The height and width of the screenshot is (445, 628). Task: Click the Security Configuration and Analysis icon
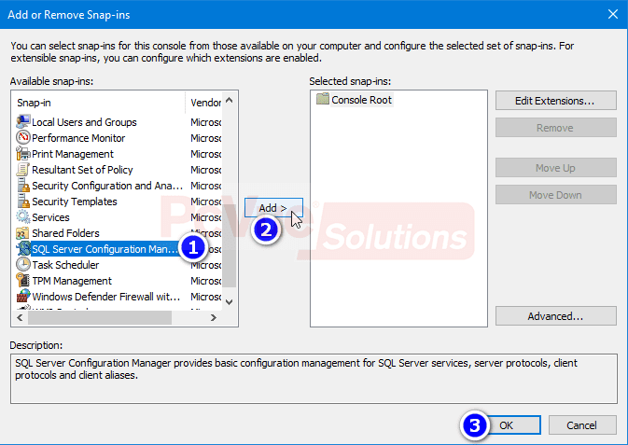coord(22,186)
